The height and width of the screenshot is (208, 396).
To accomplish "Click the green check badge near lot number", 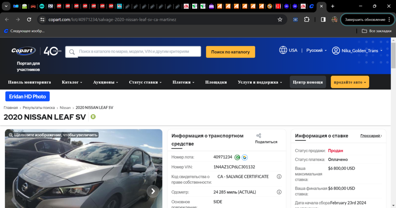I will (237, 157).
